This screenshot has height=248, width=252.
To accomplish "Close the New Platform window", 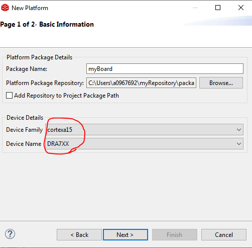I will click(x=241, y=8).
